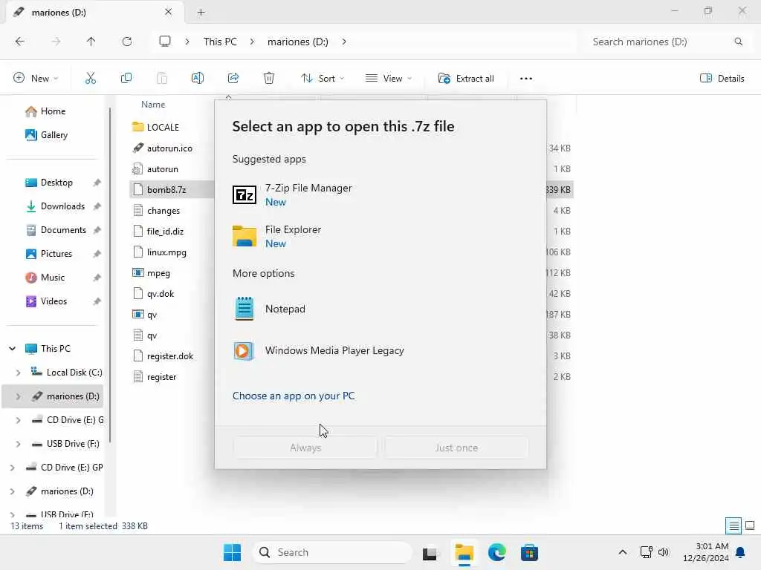The image size is (761, 570).
Task: Switch to large thumbnails view icon
Action: 750,526
